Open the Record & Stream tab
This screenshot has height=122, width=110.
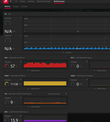44,1
